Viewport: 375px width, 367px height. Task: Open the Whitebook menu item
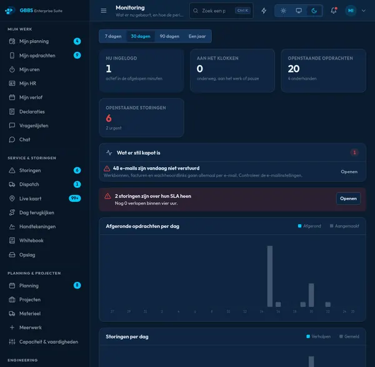tap(45, 240)
